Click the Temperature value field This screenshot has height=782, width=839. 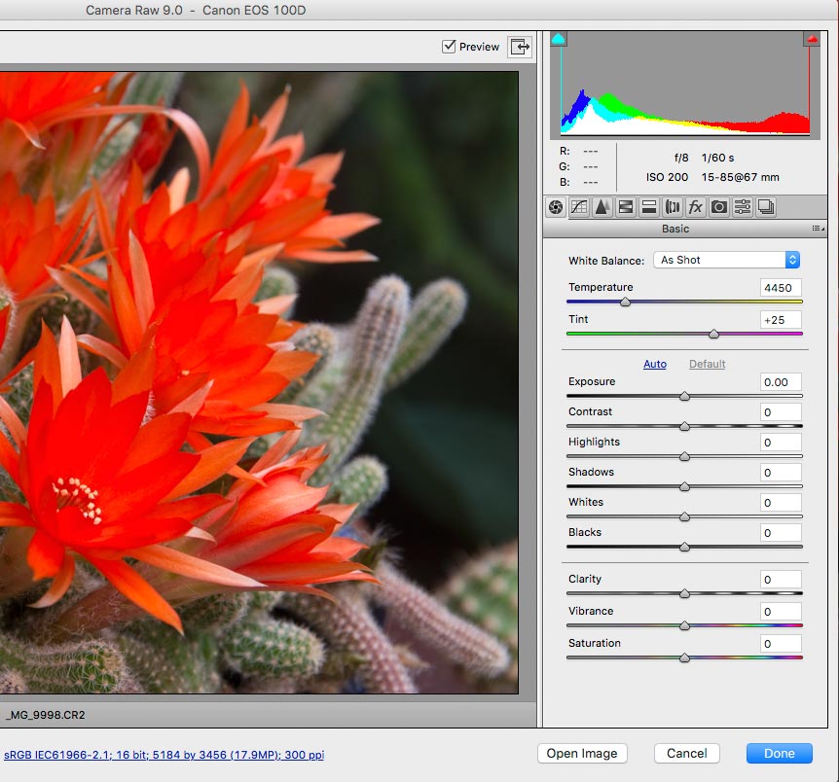point(781,288)
